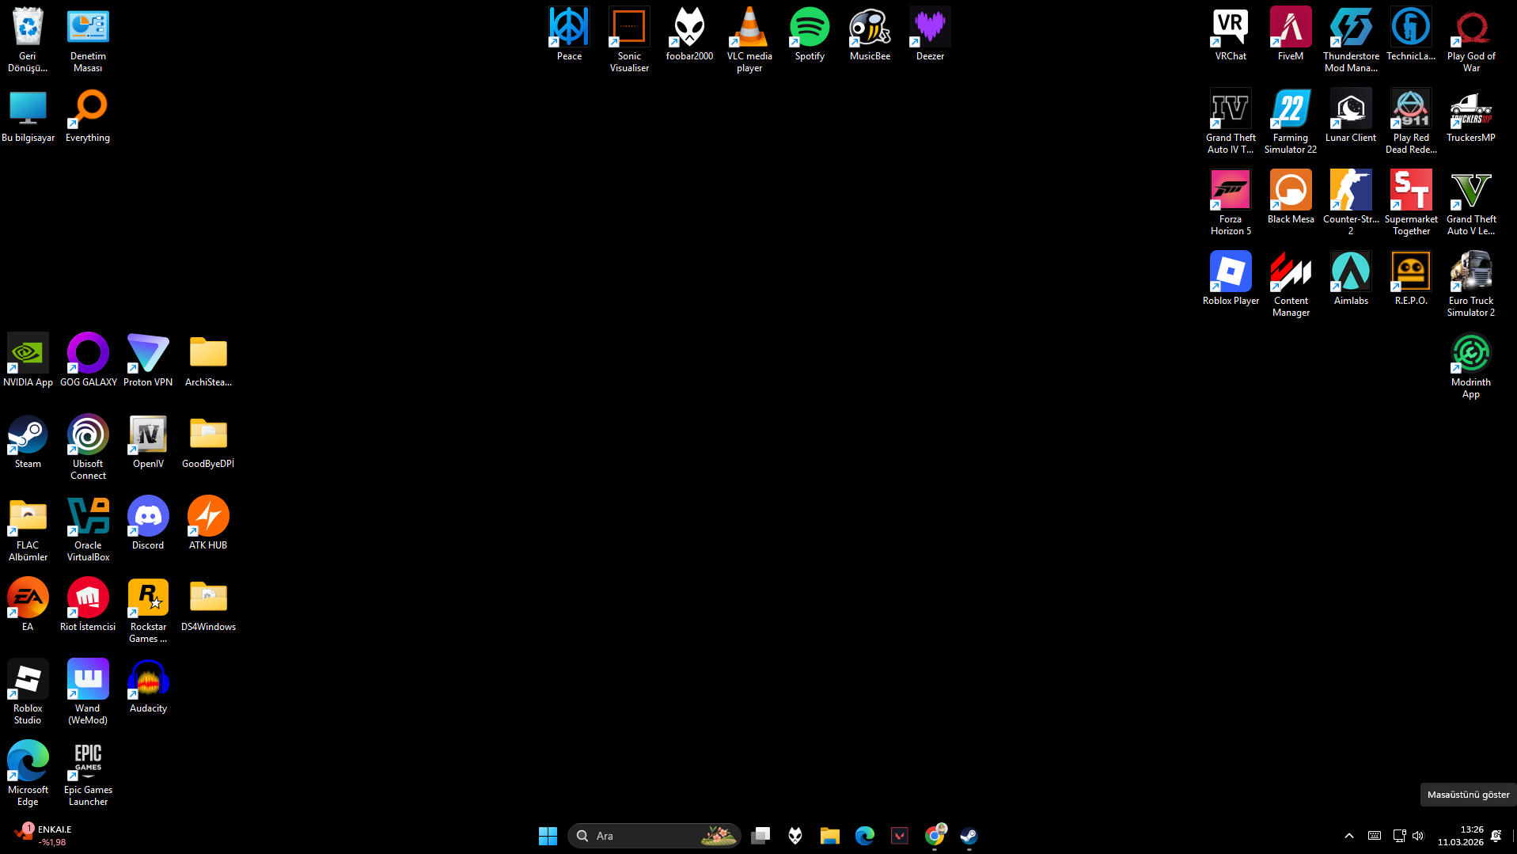
Task: Open File Explorer from taskbar
Action: point(830,836)
